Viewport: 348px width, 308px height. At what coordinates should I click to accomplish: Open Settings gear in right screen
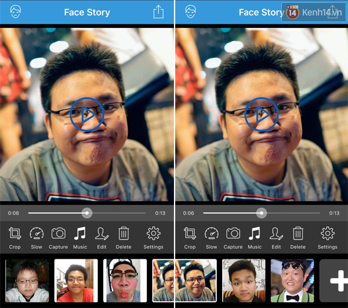pyautogui.click(x=328, y=238)
